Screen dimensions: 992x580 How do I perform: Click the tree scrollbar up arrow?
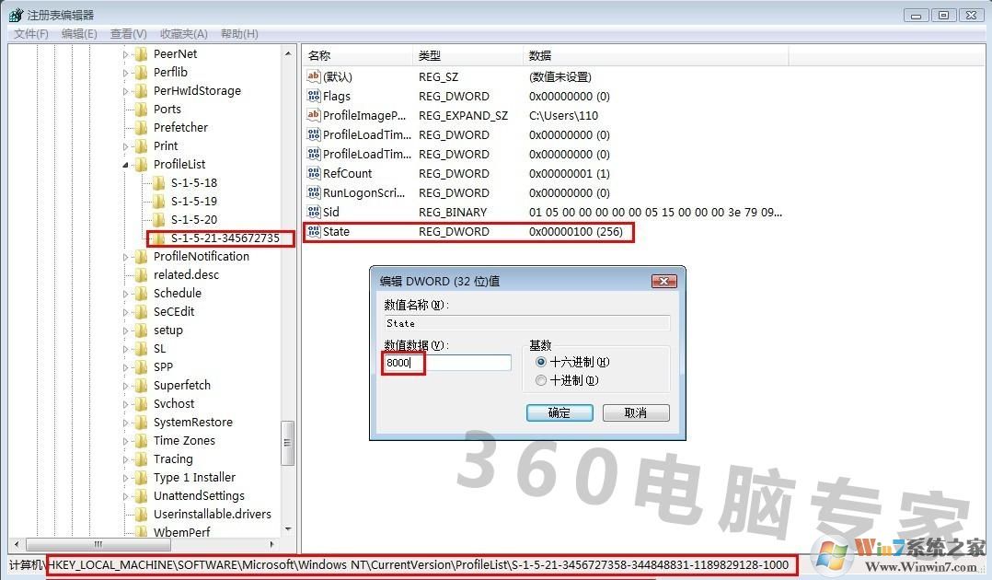tap(288, 54)
